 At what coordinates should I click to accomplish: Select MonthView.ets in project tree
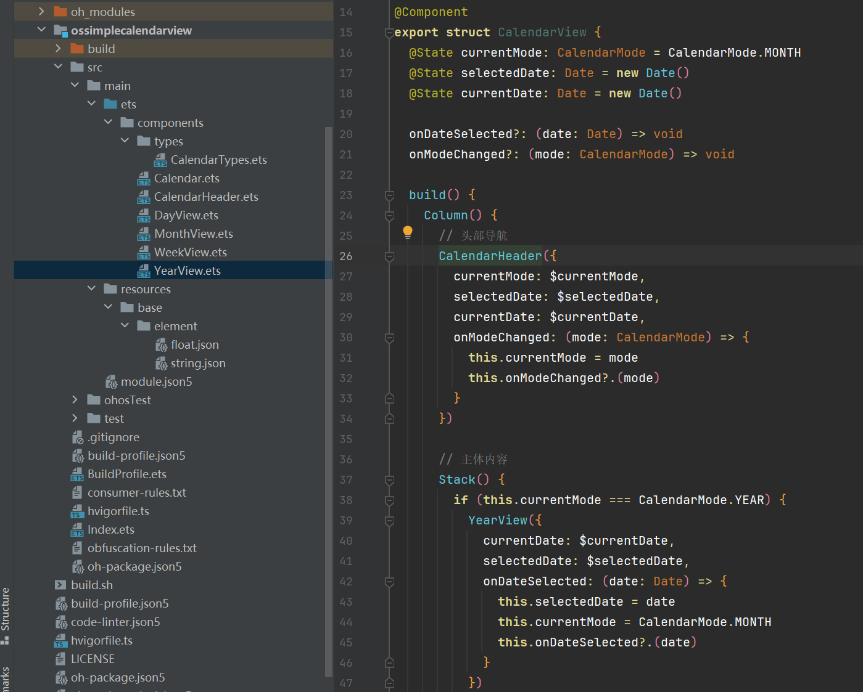coord(193,234)
